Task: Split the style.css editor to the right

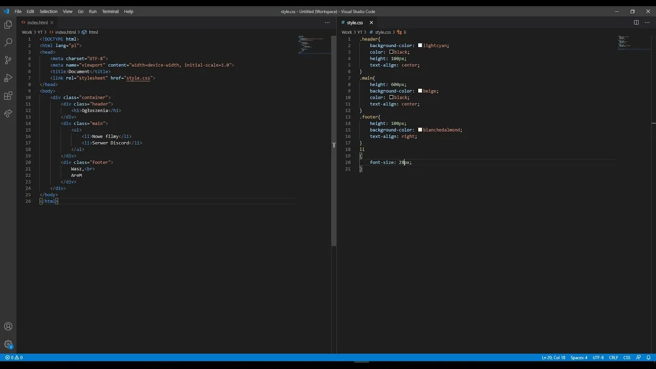Action: point(636,23)
